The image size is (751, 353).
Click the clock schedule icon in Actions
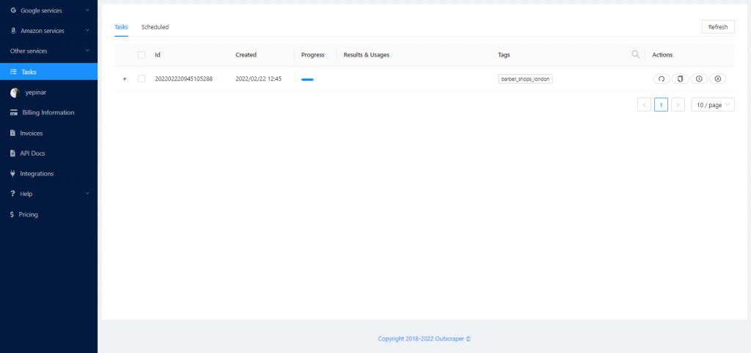click(x=699, y=79)
